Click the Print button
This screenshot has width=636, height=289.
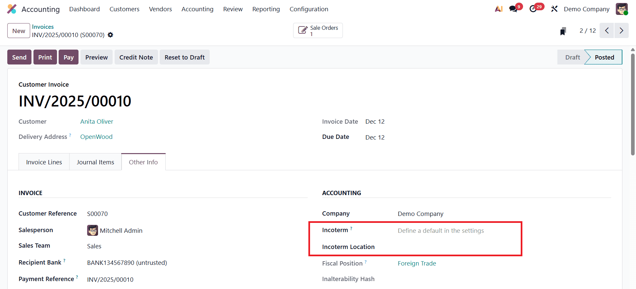click(45, 57)
